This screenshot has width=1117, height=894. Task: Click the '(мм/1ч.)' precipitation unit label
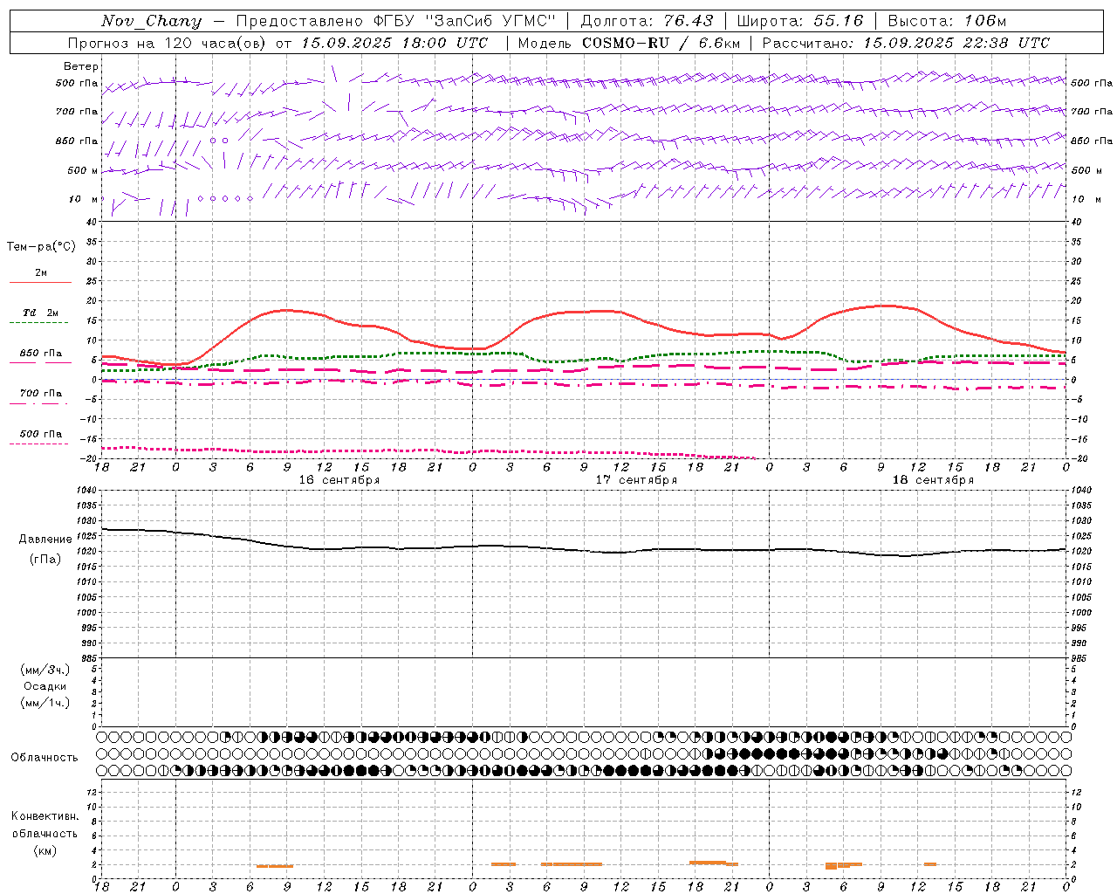45,703
